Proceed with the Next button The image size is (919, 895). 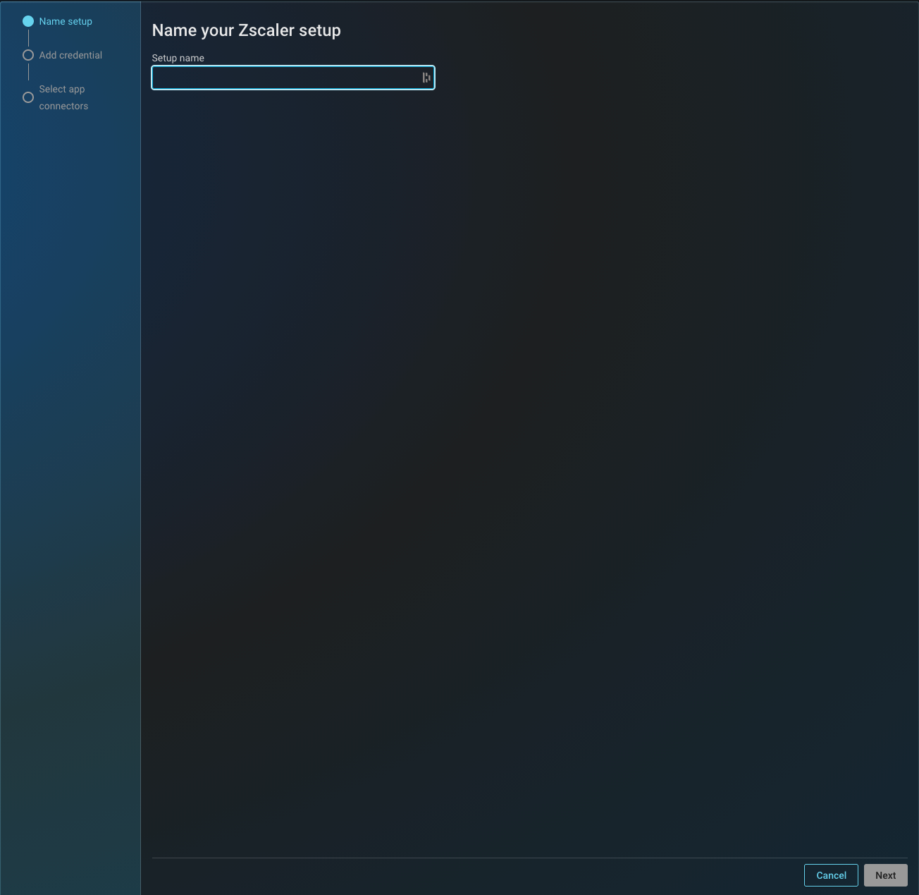(x=886, y=875)
